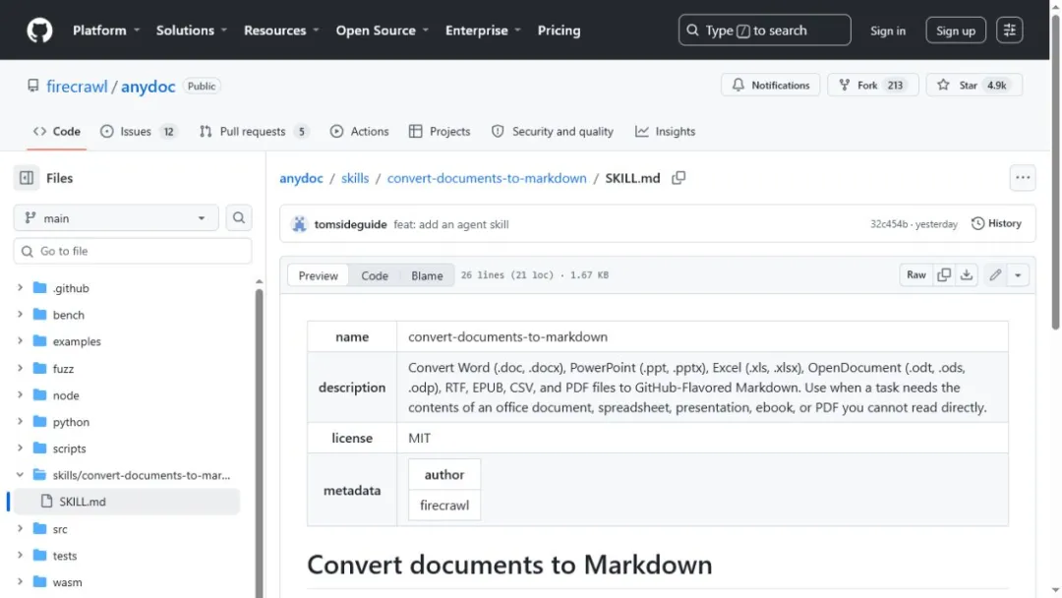The height and width of the screenshot is (598, 1062).
Task: Open the Security and quality tab
Action: [x=552, y=132]
